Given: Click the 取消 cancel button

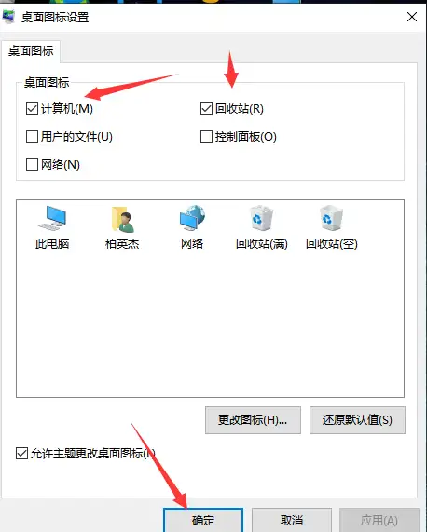Looking at the screenshot, I should [292, 520].
